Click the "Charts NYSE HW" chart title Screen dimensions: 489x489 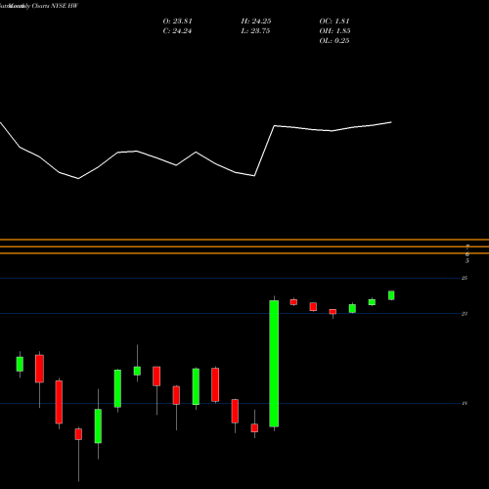[55, 6]
